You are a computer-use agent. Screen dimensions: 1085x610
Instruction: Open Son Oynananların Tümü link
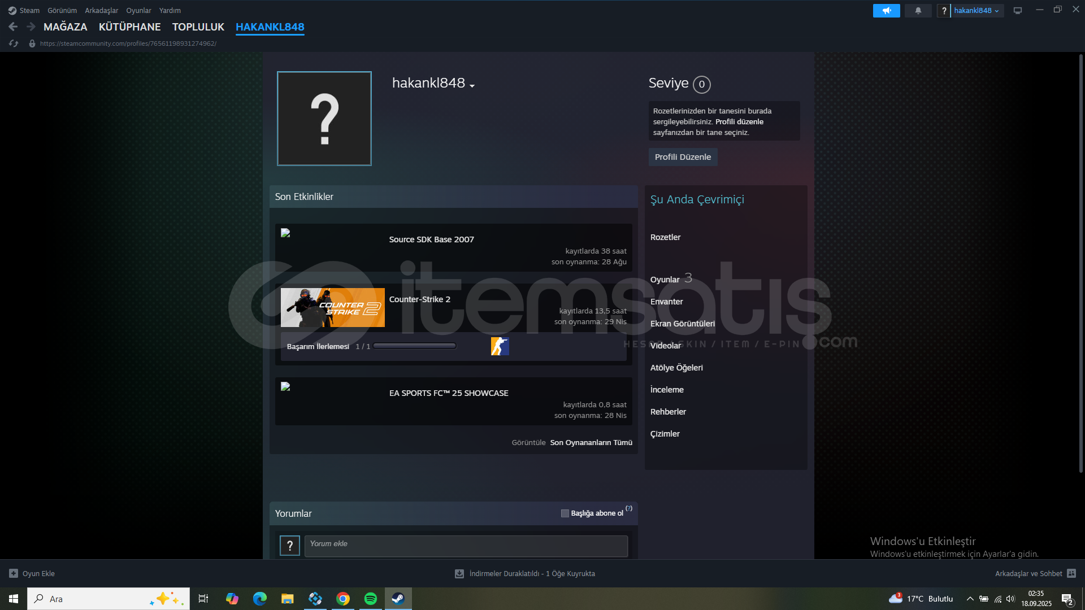[591, 443]
